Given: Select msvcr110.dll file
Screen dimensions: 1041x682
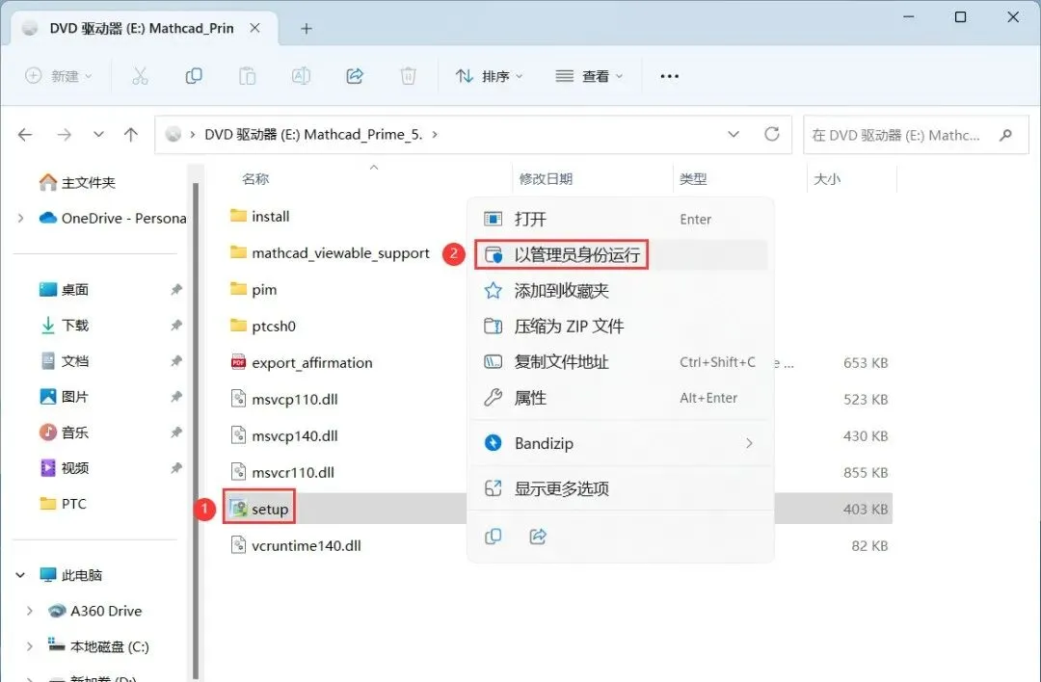Looking at the screenshot, I should [x=282, y=472].
